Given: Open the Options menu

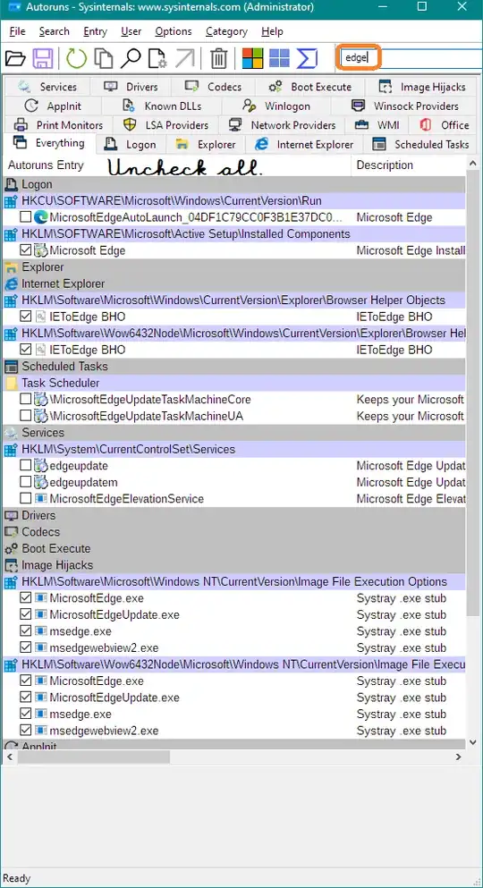Looking at the screenshot, I should [174, 31].
